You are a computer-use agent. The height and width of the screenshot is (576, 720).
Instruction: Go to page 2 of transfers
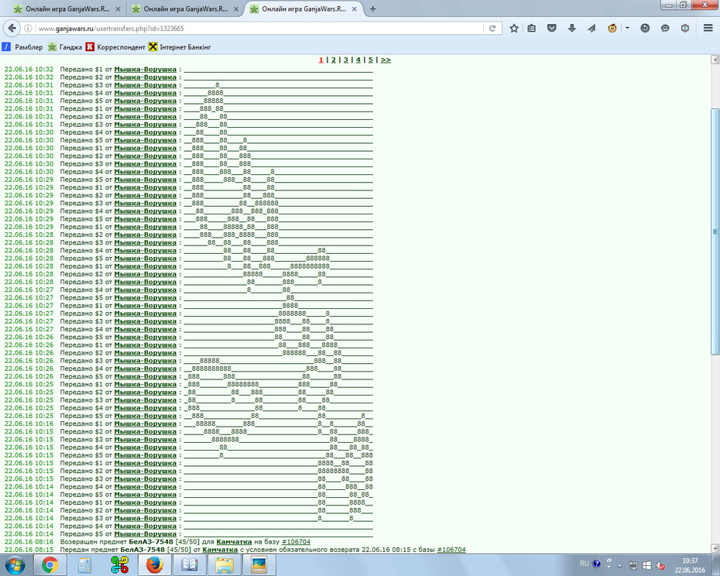tap(334, 60)
